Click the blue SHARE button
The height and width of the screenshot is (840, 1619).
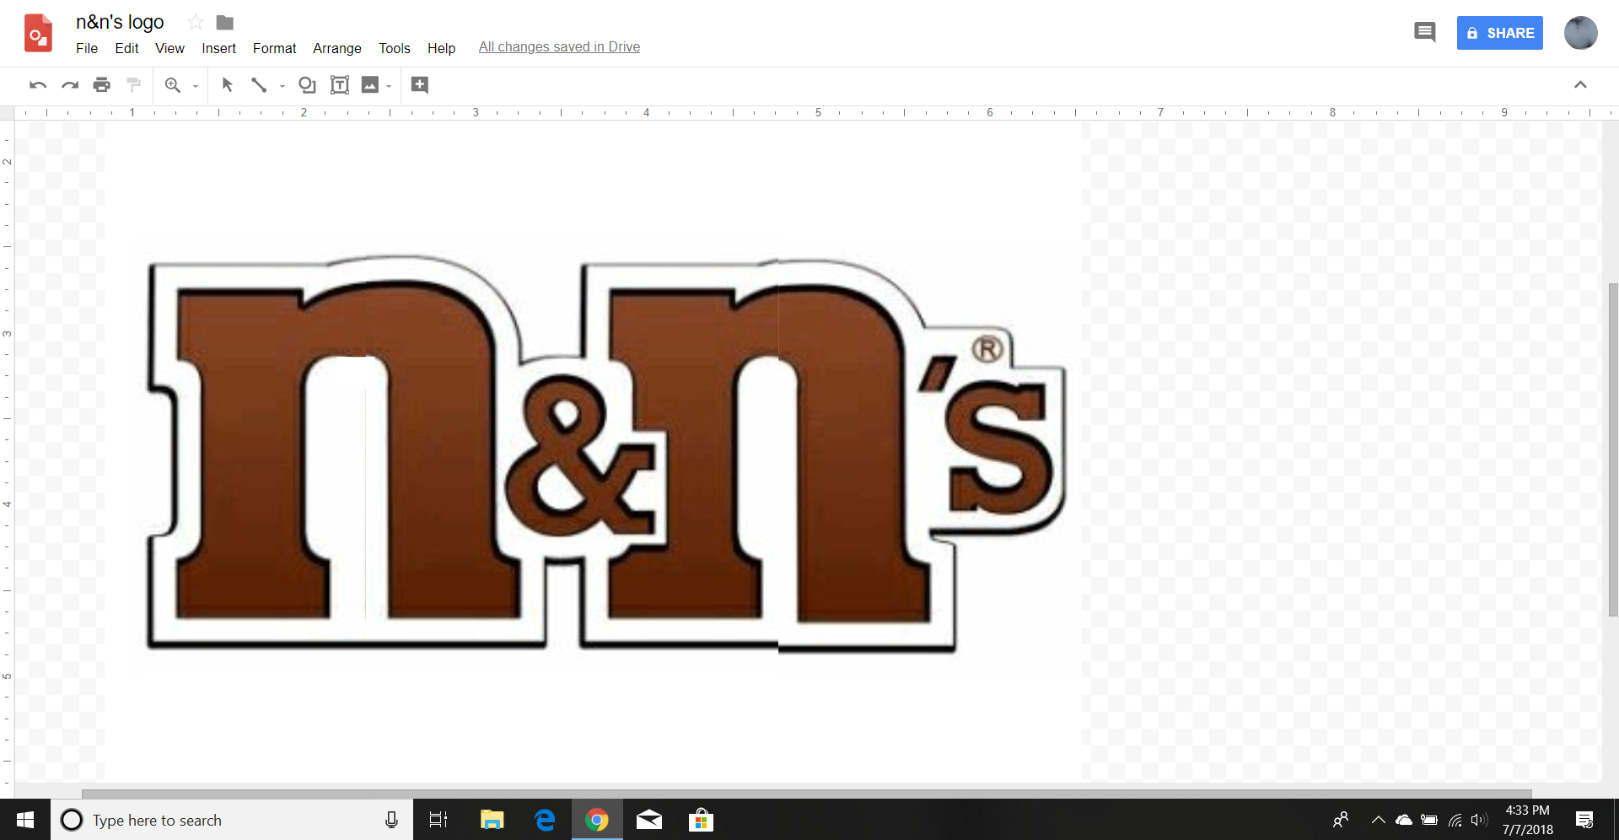1500,33
